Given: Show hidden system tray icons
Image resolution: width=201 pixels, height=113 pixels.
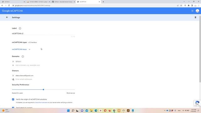Looking at the screenshot, I should pos(165,110).
